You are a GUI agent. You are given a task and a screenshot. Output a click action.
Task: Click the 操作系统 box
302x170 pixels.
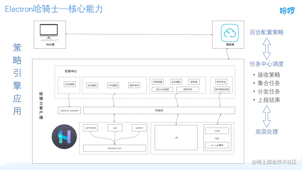134,85
